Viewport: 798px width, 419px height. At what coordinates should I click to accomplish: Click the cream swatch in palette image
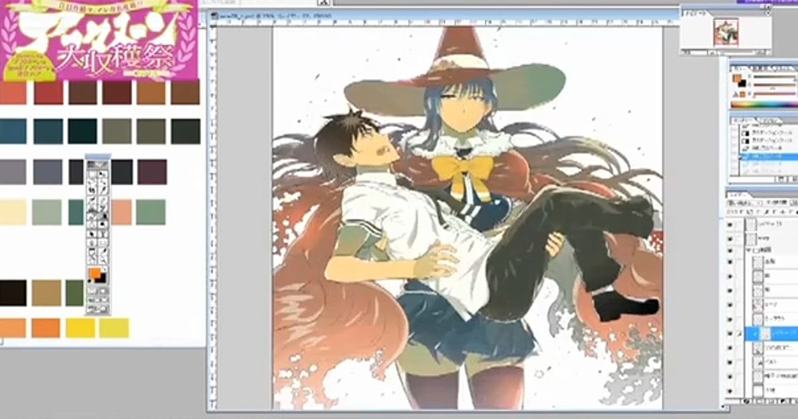click(13, 212)
